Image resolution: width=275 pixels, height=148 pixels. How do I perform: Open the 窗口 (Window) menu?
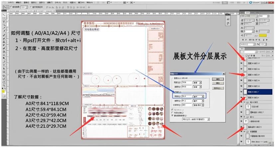coord(81,2)
